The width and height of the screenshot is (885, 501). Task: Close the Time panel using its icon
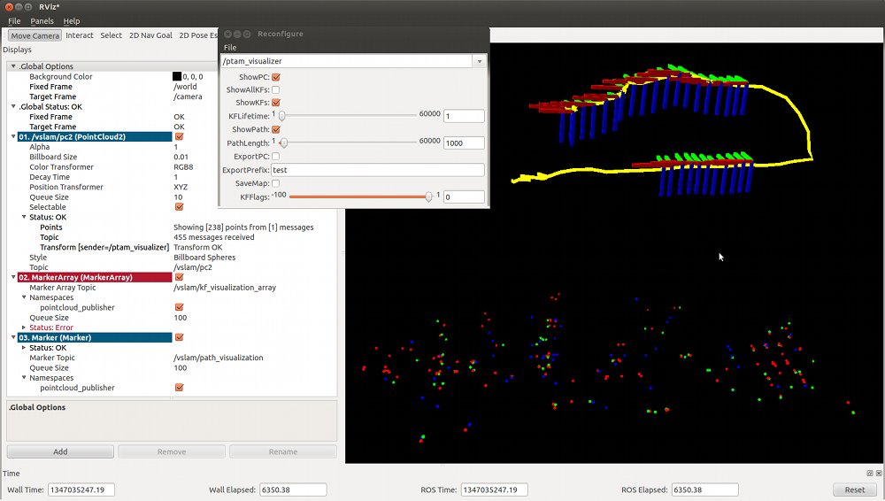coord(877,474)
